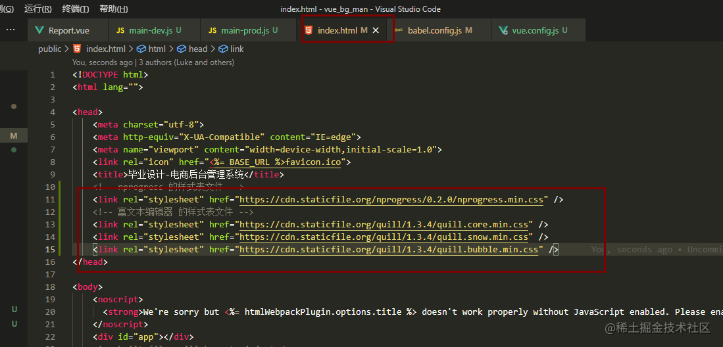Open the sidebar more actions ellipsis

click(10, 30)
